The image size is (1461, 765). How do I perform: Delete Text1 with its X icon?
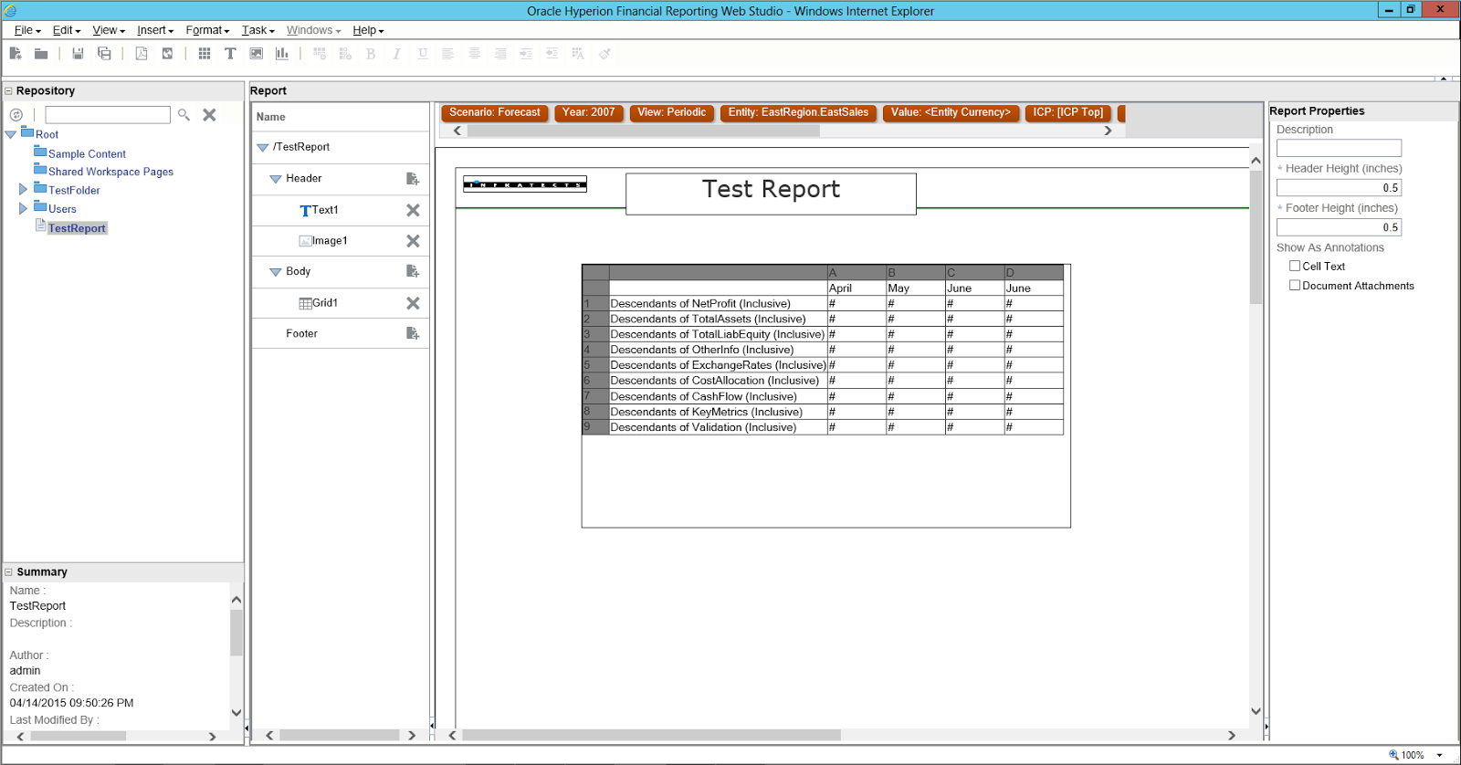tap(413, 210)
